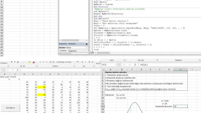Decrease decimal places in Sayı group
This screenshot has height=113, width=201.
pos(93,62)
